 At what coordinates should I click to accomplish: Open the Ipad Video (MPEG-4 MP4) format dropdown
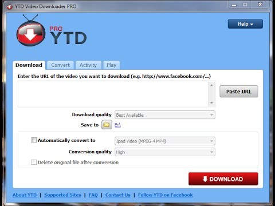click(165, 141)
